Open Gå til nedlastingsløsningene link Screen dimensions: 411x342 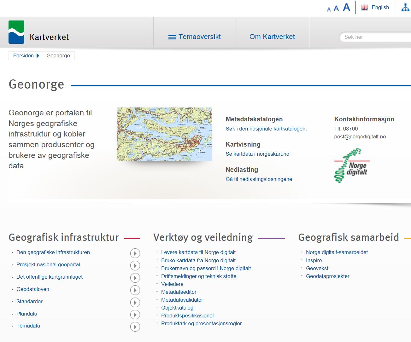[x=259, y=179]
